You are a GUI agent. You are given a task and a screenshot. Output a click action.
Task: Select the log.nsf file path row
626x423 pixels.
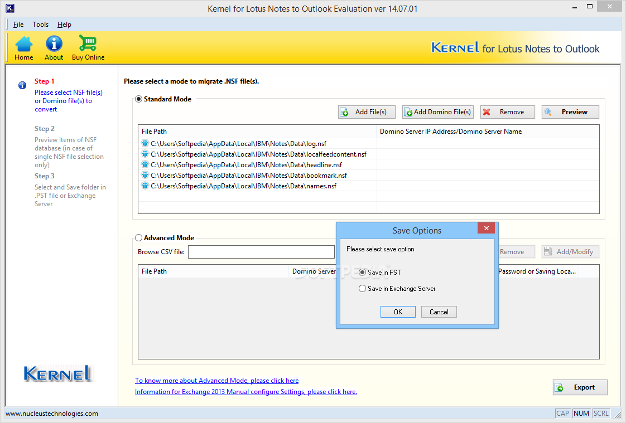pyautogui.click(x=368, y=143)
